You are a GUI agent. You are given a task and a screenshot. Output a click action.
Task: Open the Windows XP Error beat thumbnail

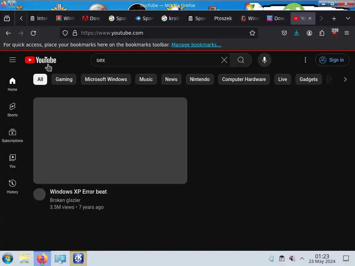pyautogui.click(x=110, y=141)
